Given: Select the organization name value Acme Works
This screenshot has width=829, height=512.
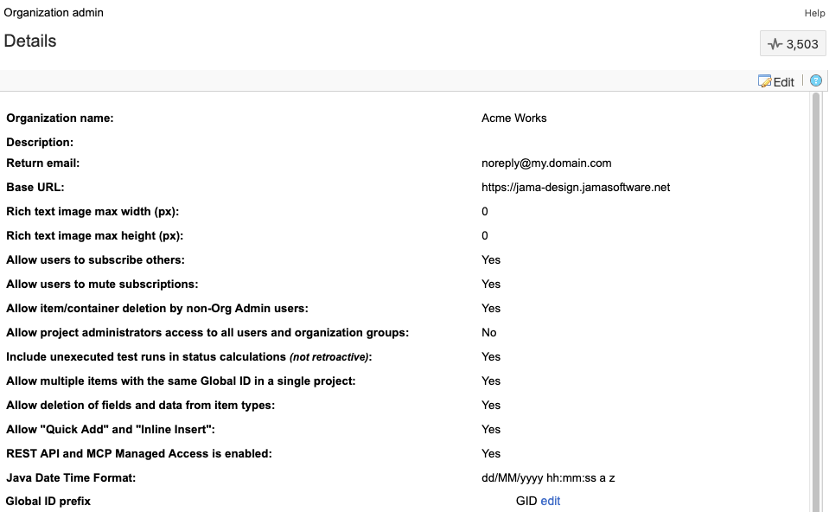Looking at the screenshot, I should (513, 118).
